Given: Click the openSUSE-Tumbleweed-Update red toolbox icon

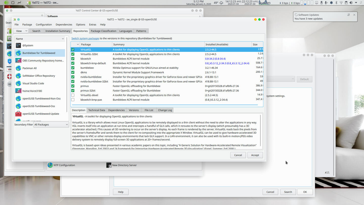Looking at the screenshot, I should [18, 114].
